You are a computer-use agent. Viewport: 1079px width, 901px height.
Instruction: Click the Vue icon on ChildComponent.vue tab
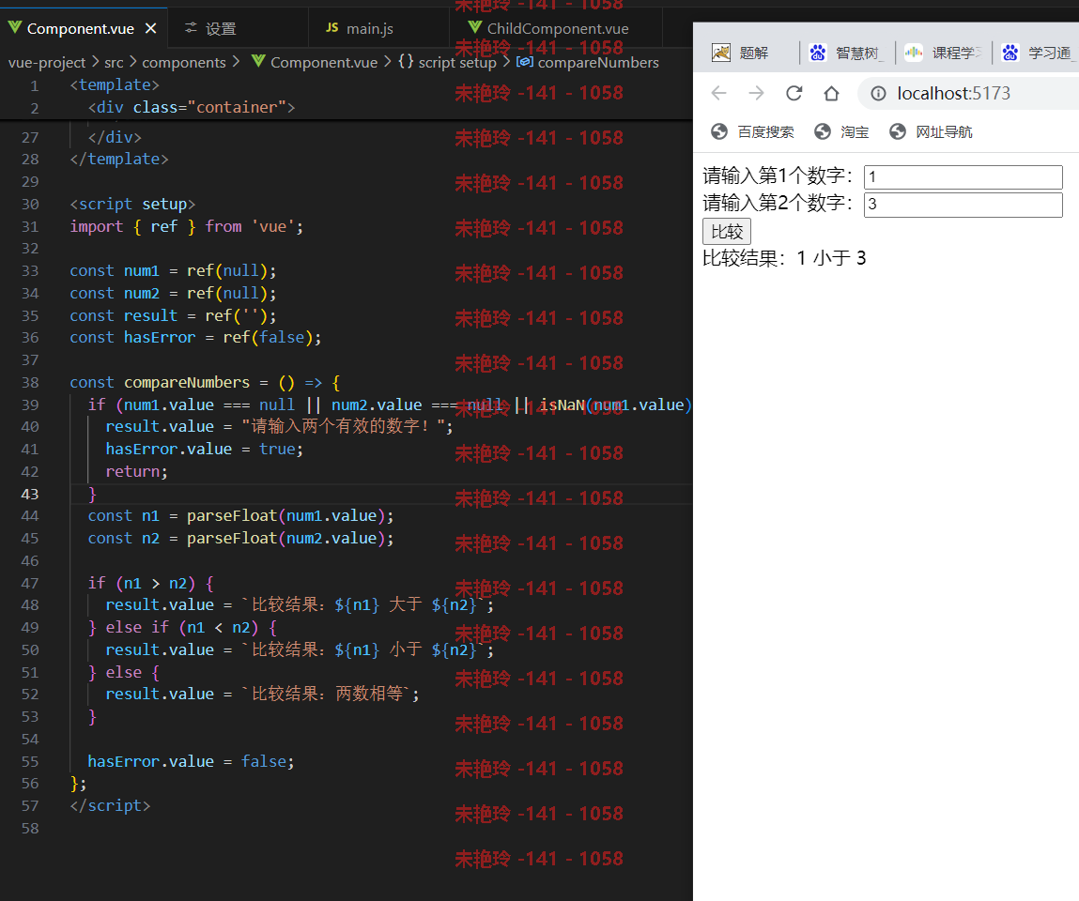pyautogui.click(x=475, y=27)
